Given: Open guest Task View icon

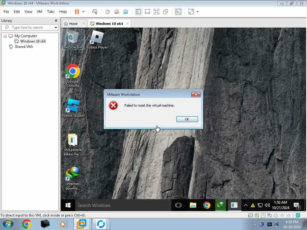Looking at the screenshot, I should 178,205.
